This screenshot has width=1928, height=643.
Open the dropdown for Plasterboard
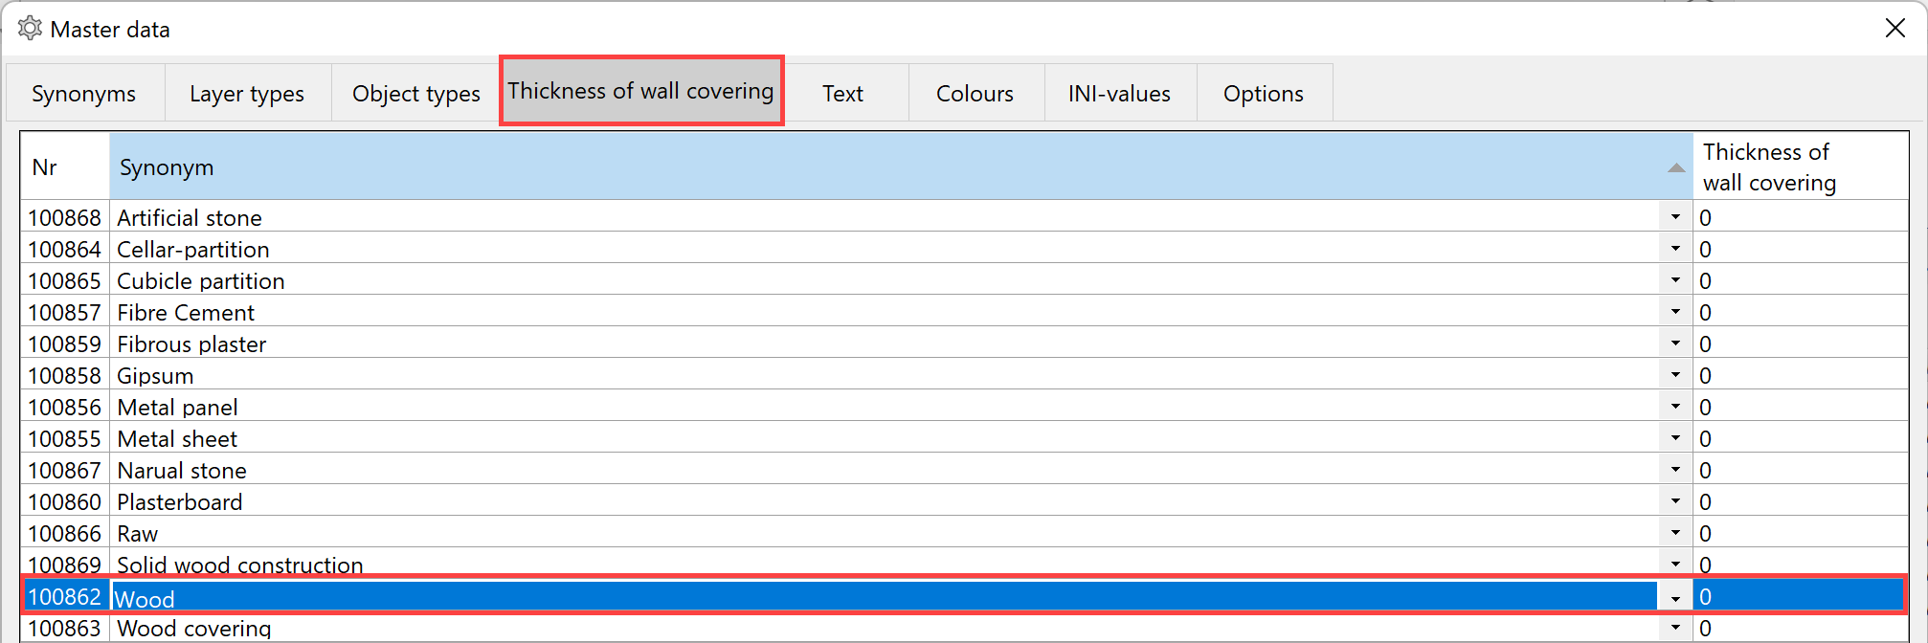[1675, 501]
